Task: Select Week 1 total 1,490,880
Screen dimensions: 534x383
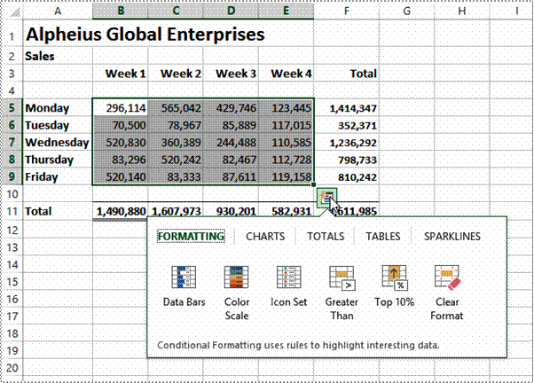Action: coord(121,211)
